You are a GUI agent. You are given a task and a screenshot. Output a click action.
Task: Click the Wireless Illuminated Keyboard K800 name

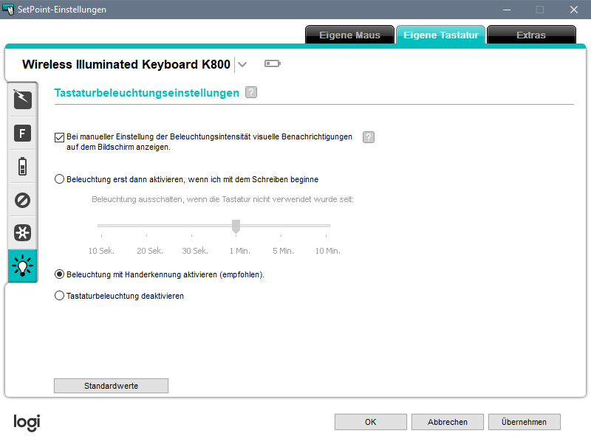click(126, 64)
